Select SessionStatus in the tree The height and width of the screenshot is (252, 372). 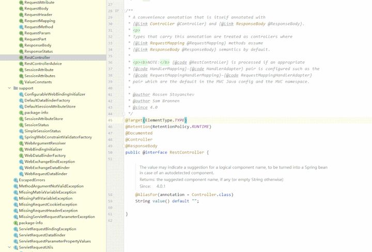tap(37, 125)
